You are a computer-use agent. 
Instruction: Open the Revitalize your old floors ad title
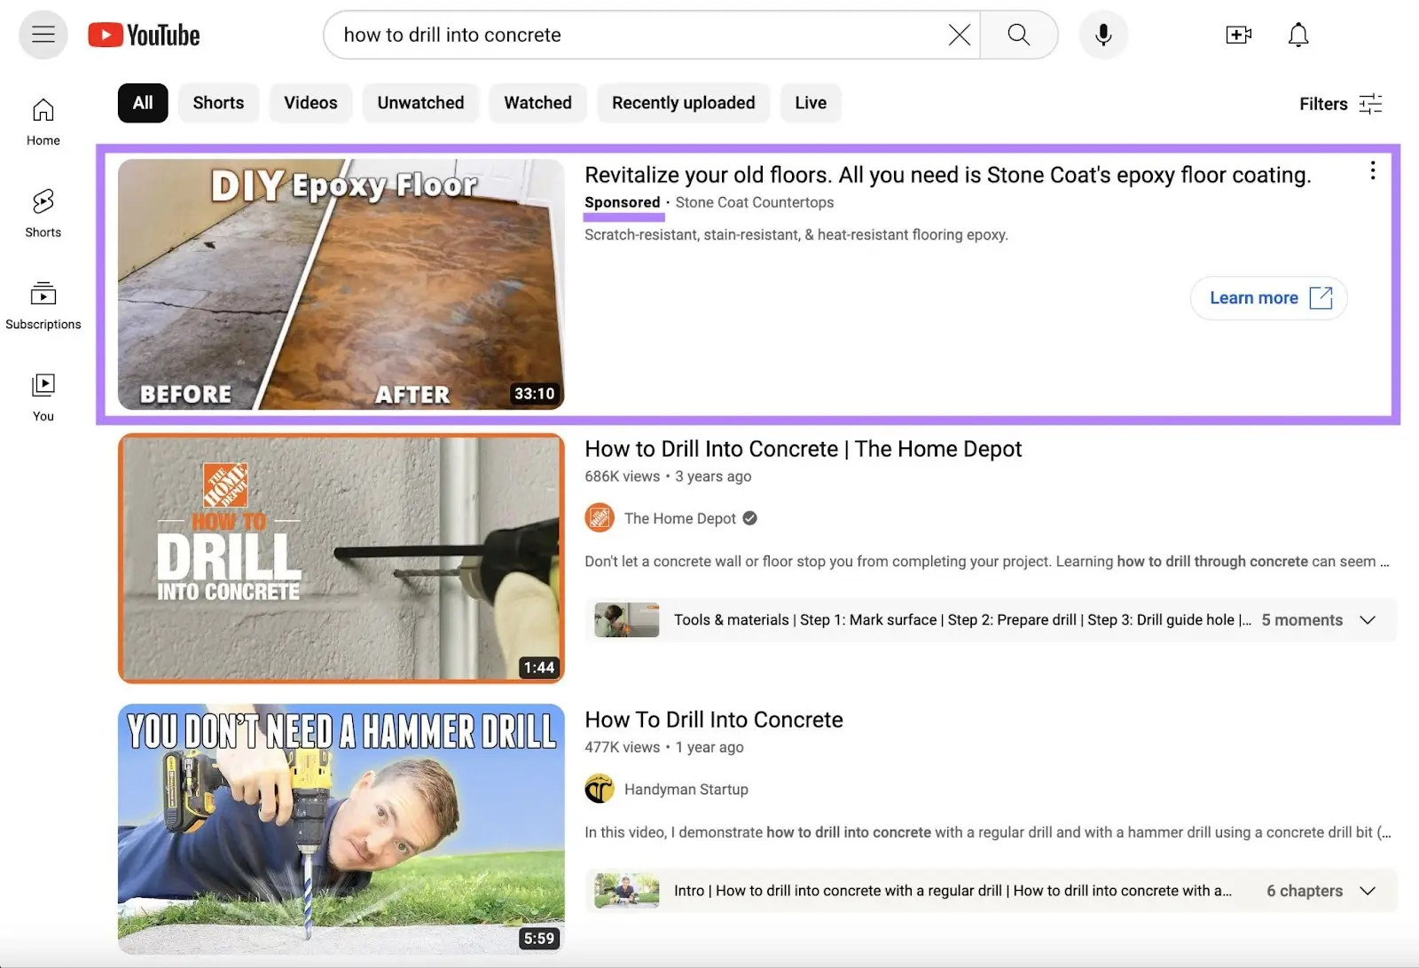pyautogui.click(x=948, y=175)
